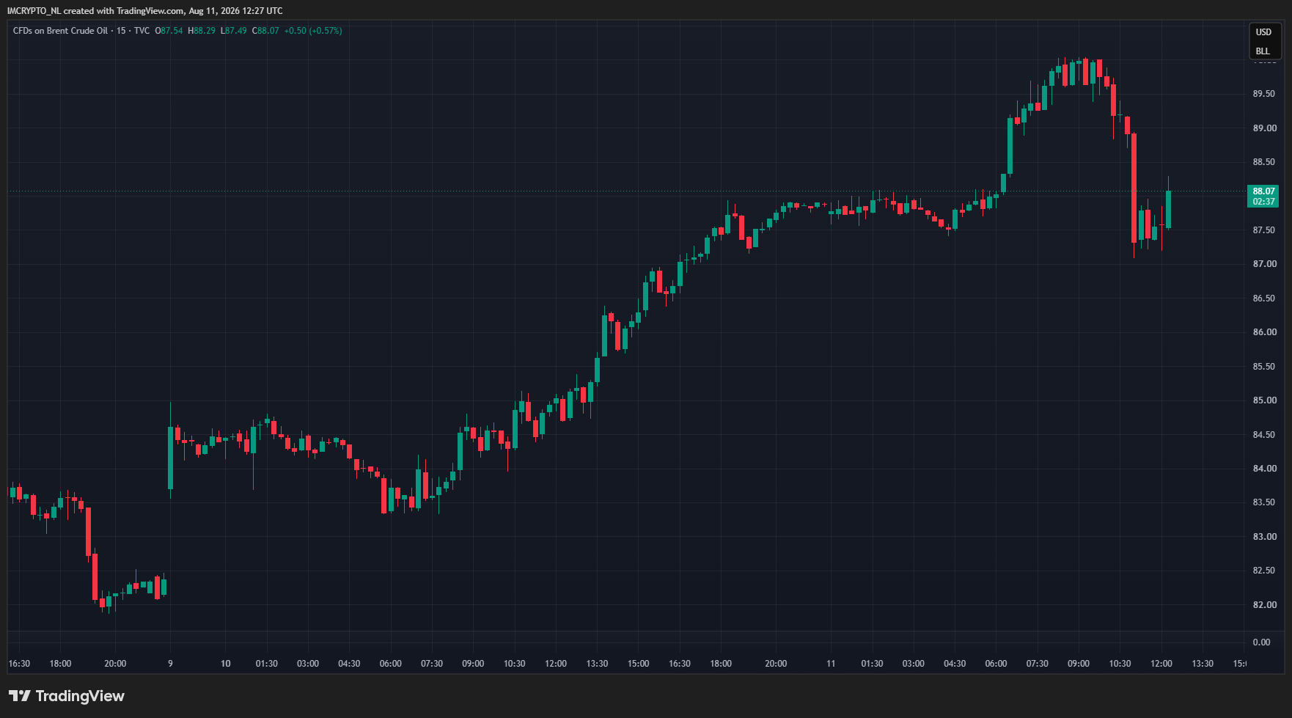Image resolution: width=1292 pixels, height=718 pixels.
Task: Click the 0.00 label on price axis
Action: click(x=1261, y=642)
